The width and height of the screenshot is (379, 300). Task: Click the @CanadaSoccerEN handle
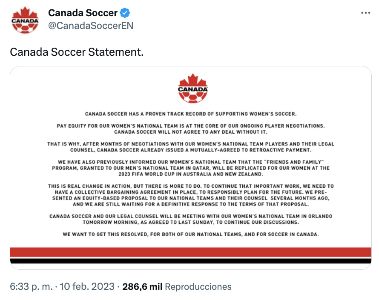pos(91,26)
